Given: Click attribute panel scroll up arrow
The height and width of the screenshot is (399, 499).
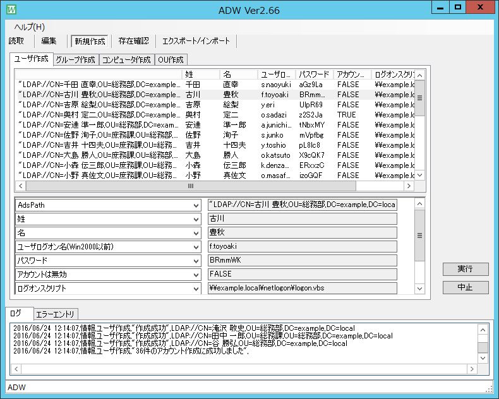Looking at the screenshot, I should [x=420, y=204].
